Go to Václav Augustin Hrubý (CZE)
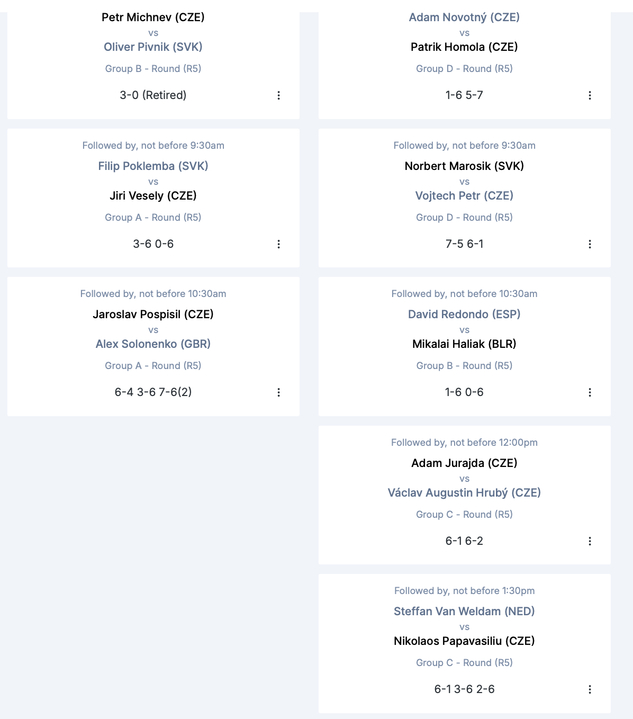This screenshot has height=719, width=633. 464,493
